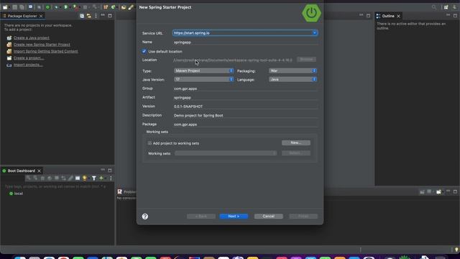The image size is (460, 259).
Task: Click the Save All icon in toolbar
Action: (22, 7)
